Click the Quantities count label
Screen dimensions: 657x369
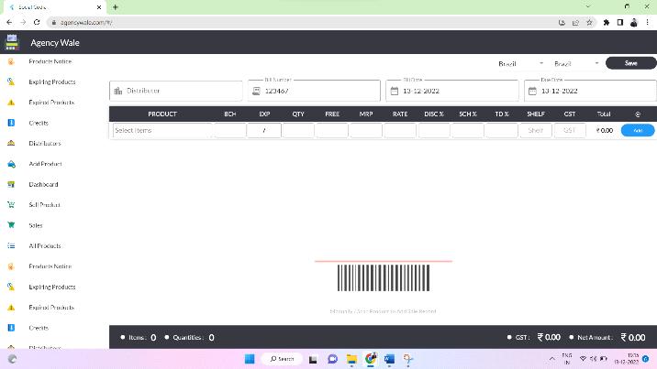[188, 337]
